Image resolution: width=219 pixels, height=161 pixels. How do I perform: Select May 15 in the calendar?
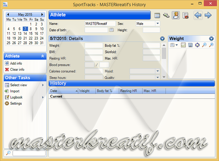coord(31,34)
